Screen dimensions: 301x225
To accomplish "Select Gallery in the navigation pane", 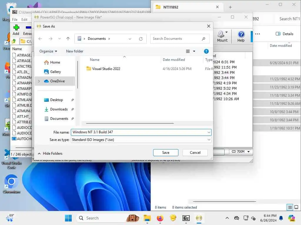I will [x=56, y=72].
